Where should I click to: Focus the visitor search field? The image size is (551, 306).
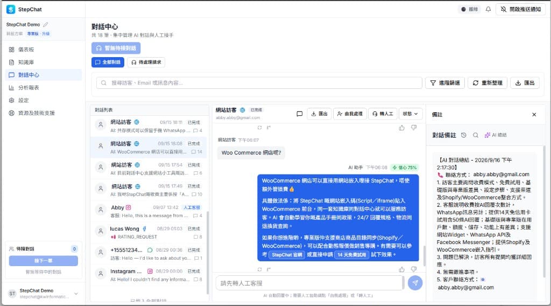(259, 83)
